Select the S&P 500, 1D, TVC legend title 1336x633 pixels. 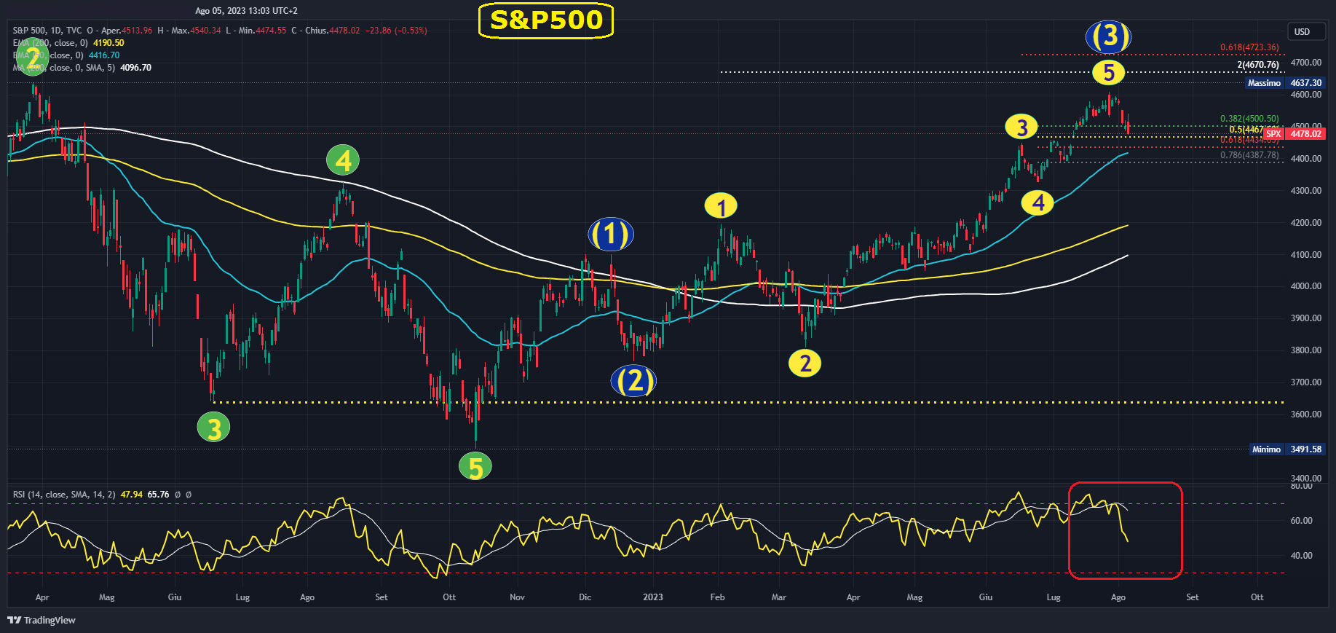click(47, 31)
